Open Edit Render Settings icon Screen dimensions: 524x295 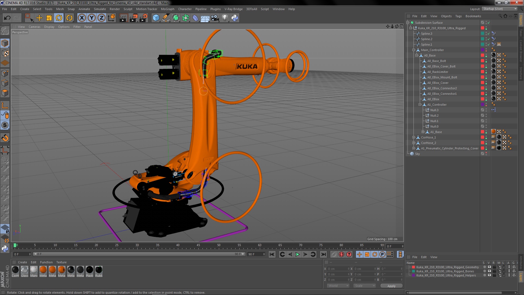(x=144, y=18)
